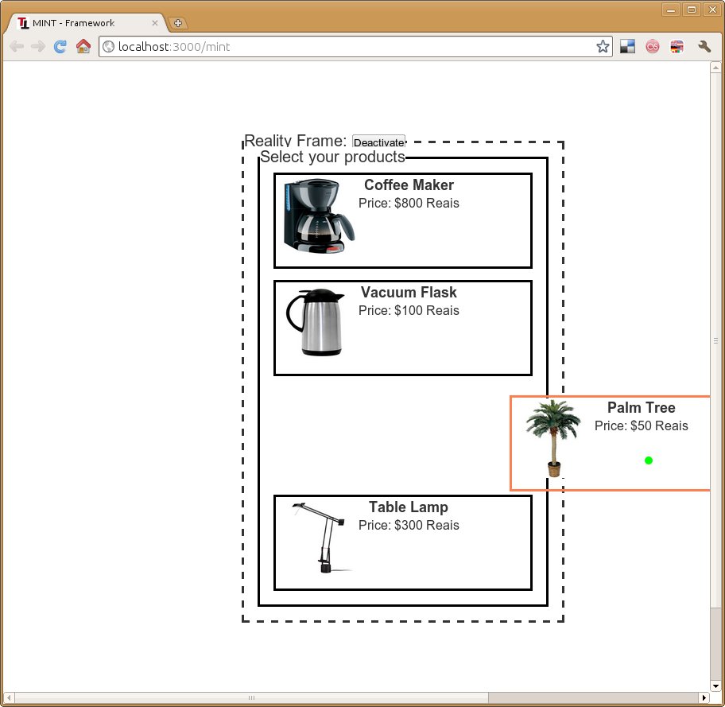Open a new tab with the plus button
Viewport: 725px width, 707px height.
click(178, 23)
